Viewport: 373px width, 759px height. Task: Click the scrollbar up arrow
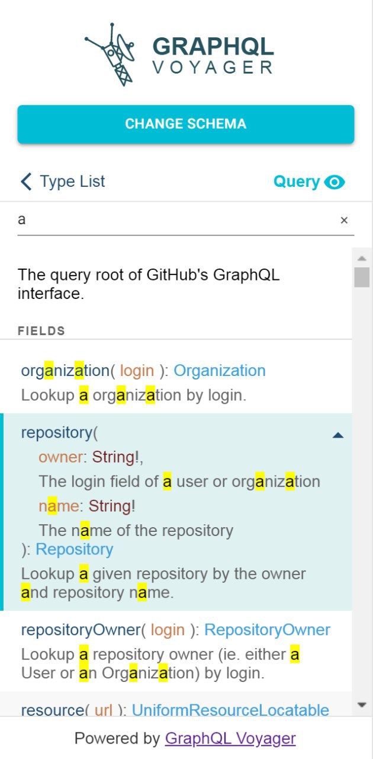362,259
